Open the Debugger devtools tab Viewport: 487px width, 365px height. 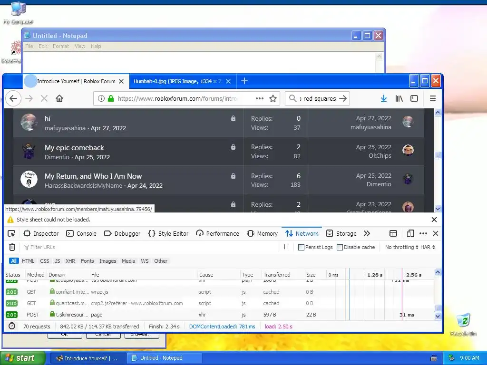pos(122,233)
